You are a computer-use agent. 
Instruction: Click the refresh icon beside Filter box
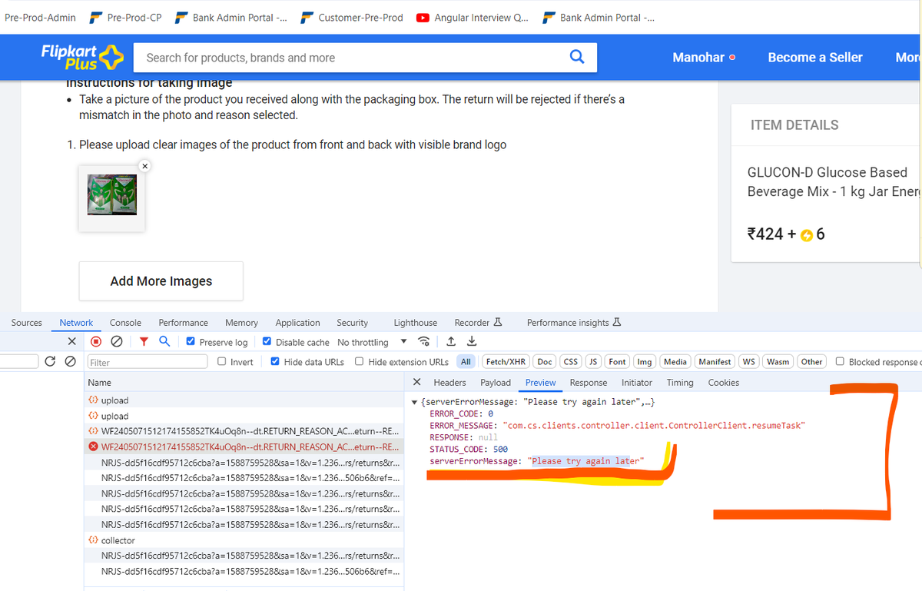(50, 361)
